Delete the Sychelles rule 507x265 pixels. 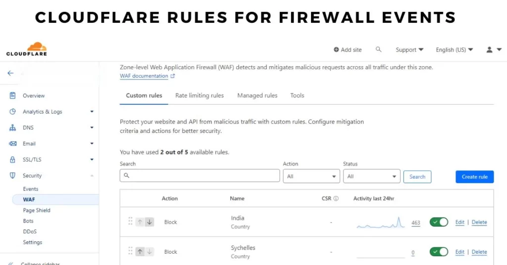479,252
